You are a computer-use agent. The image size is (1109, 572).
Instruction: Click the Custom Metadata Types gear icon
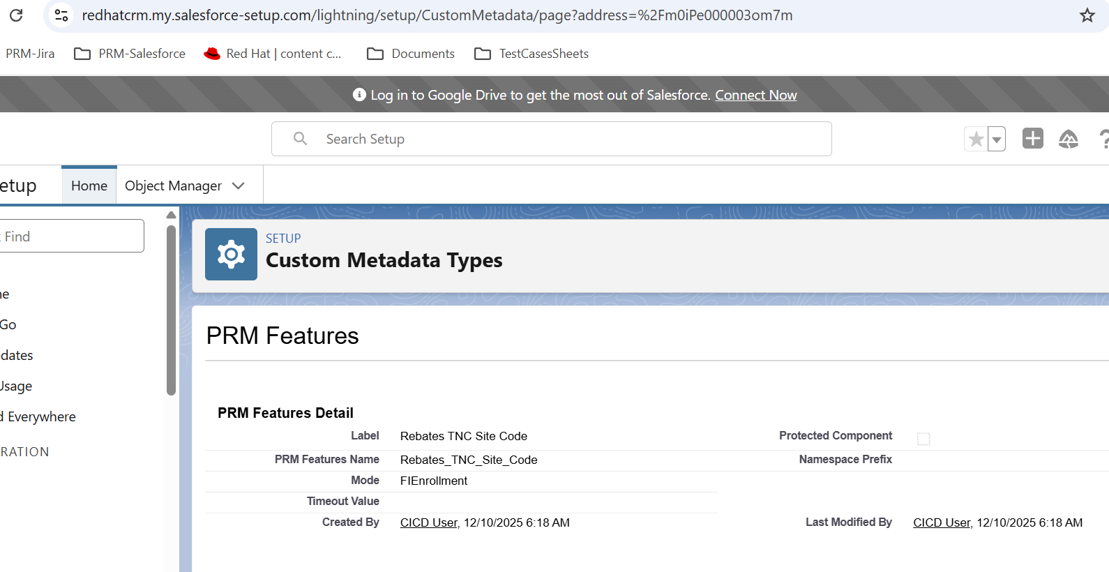pos(231,254)
